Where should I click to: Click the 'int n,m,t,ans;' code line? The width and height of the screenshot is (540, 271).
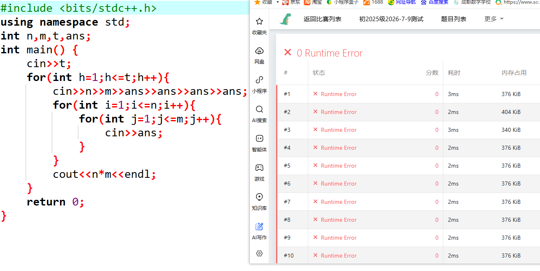(x=46, y=36)
